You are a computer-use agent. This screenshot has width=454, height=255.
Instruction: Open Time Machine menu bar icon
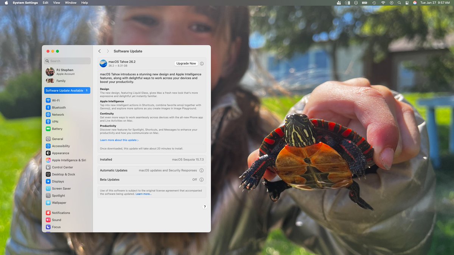pos(374,3)
